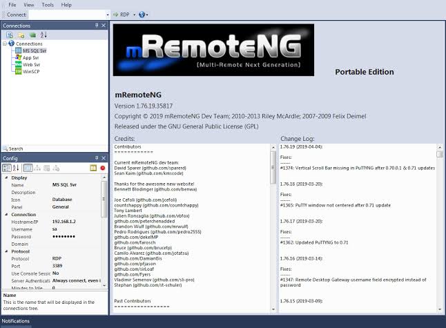Click the New Connection icon in Connections toolbar

tap(10, 35)
